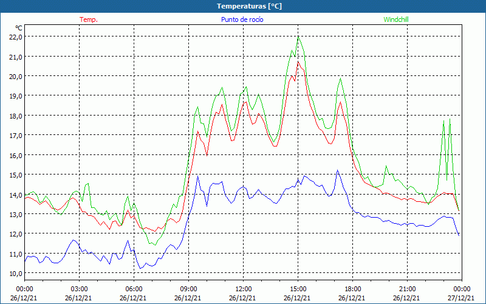Click the "18,0" y-axis value

click(x=16, y=116)
